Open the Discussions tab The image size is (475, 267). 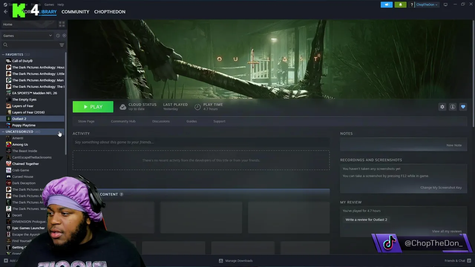[161, 121]
